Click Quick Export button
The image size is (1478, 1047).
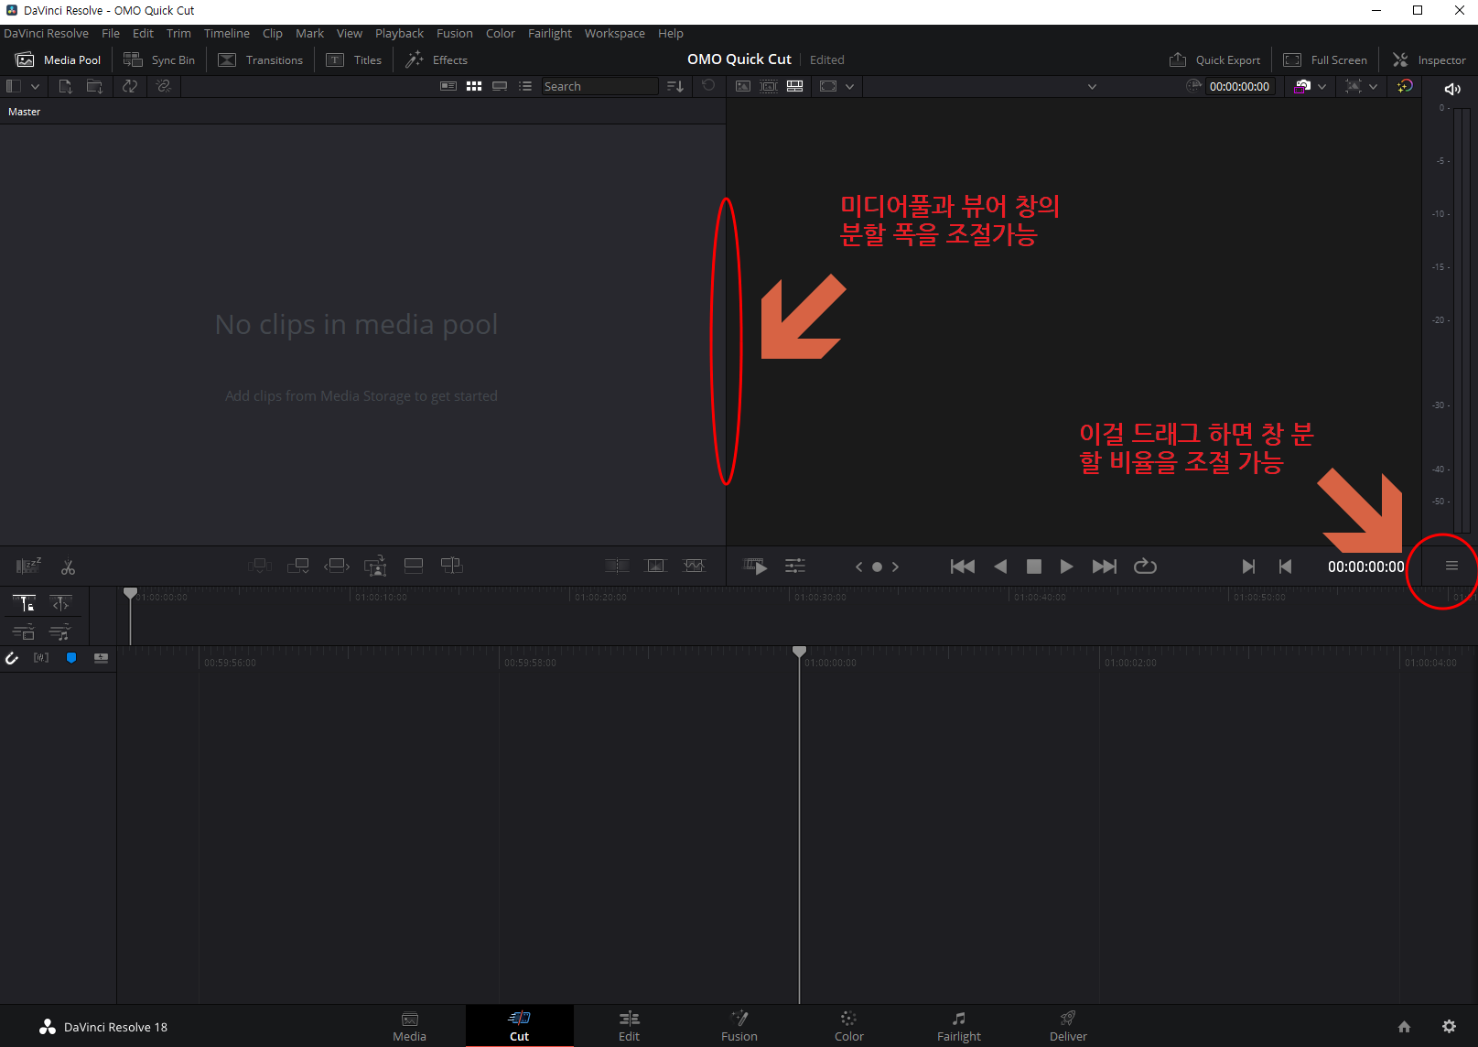1214,59
